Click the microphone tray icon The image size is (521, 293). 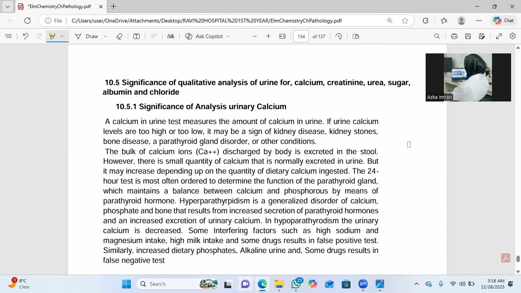point(441,284)
